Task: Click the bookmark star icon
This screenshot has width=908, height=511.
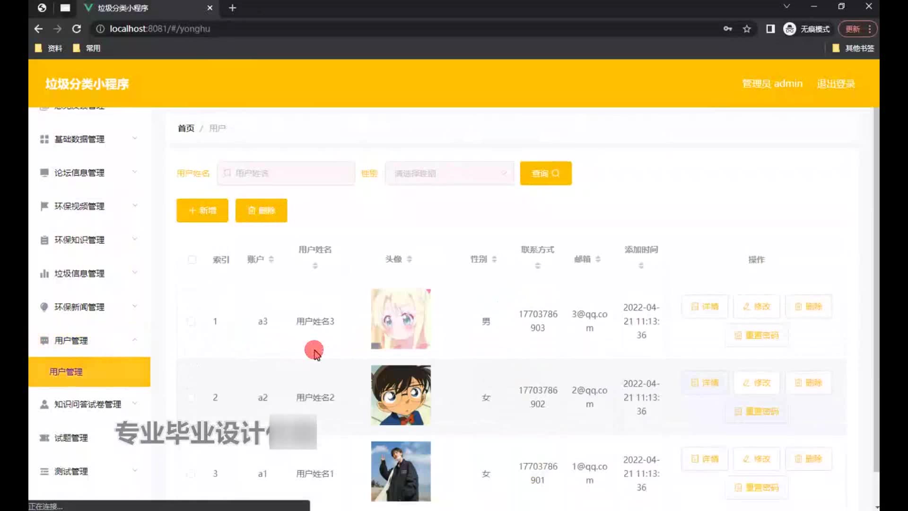Action: 747,29
